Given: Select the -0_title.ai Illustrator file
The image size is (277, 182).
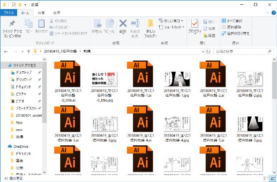Looking at the screenshot, I should (x=68, y=81).
